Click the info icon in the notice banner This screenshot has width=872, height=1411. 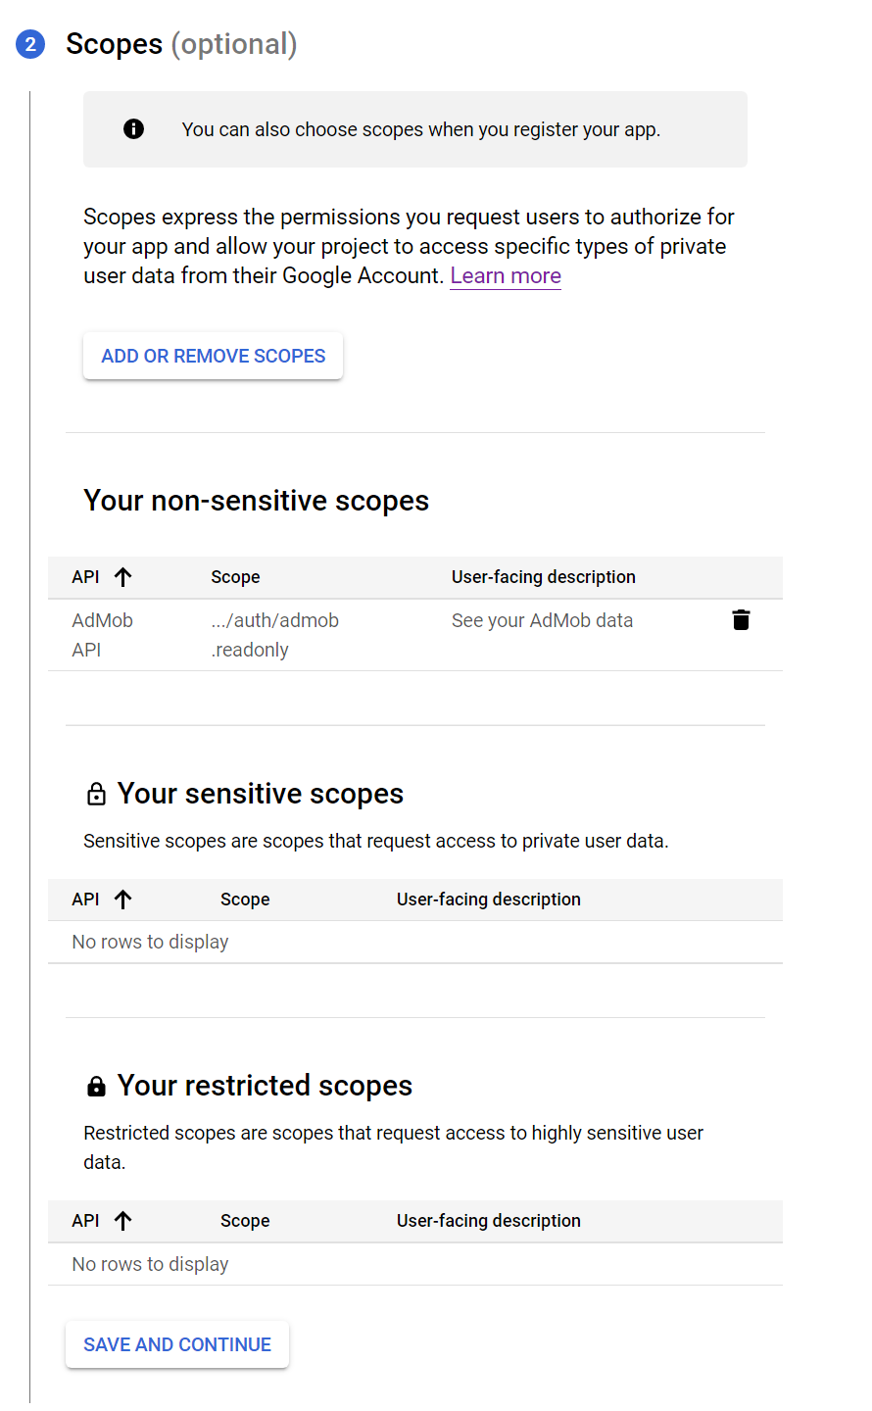click(134, 128)
